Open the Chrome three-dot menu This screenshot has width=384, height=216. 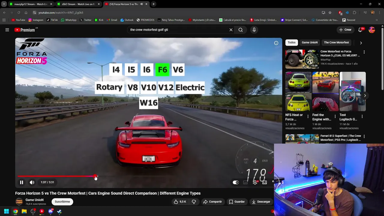(379, 13)
